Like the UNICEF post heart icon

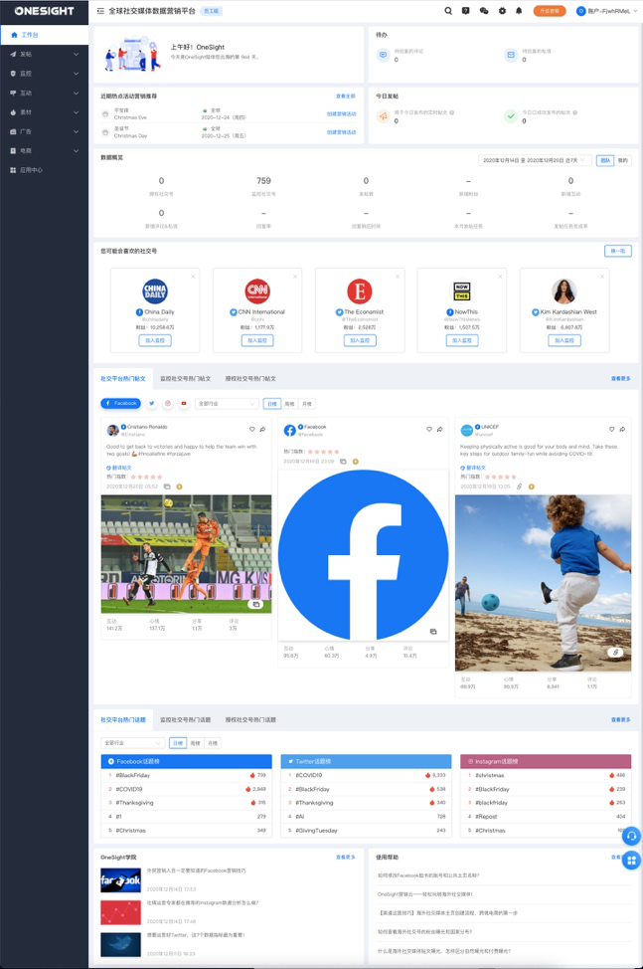pos(611,429)
